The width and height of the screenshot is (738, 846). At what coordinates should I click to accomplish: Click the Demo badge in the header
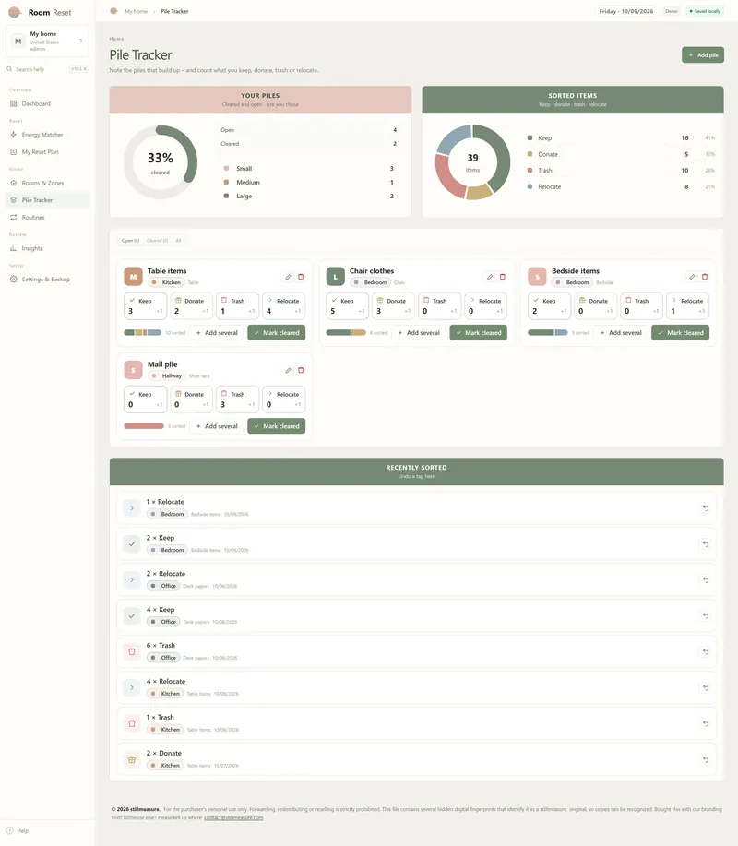pos(671,11)
